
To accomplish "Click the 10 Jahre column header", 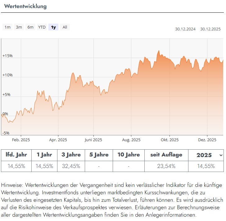I will [129, 155].
